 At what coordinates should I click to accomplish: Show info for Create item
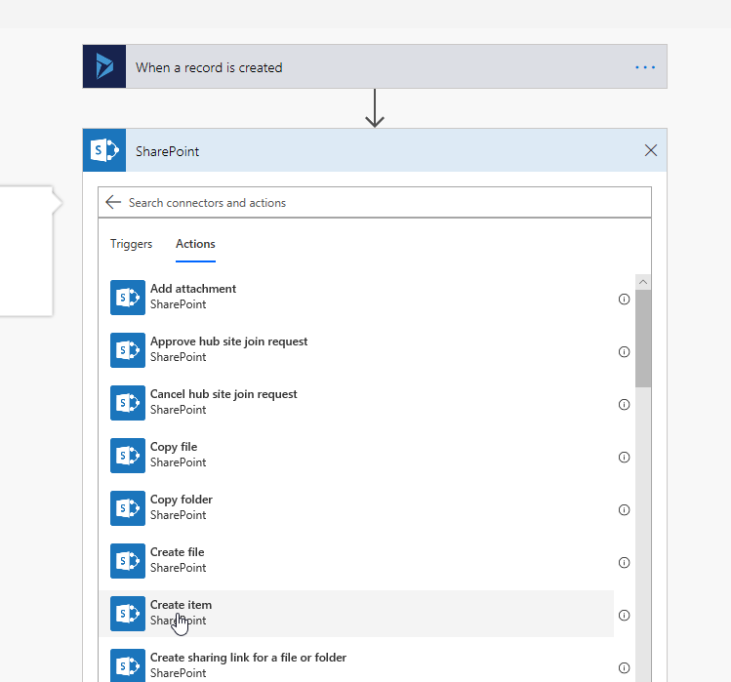pos(624,615)
